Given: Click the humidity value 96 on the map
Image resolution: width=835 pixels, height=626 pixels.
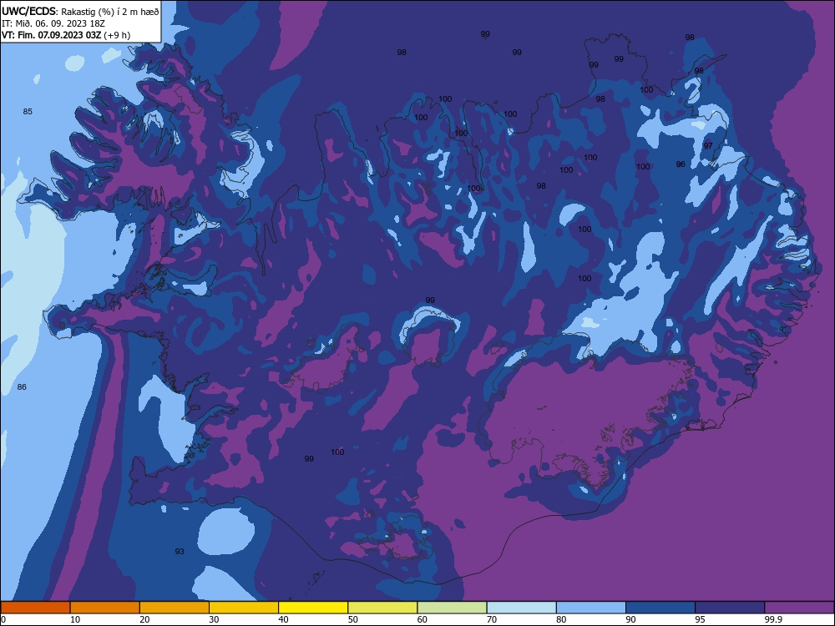Looking at the screenshot, I should click(x=681, y=164).
